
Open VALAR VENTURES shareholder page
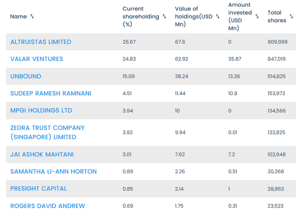point(37,59)
